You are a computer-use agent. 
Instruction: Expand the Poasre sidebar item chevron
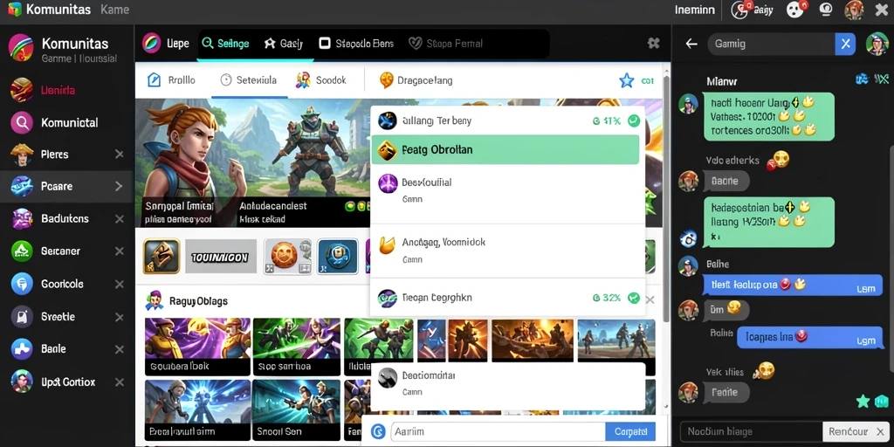click(x=119, y=186)
